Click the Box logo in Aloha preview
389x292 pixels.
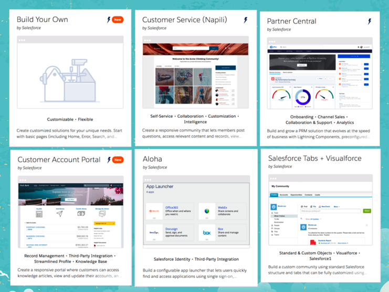tap(207, 233)
